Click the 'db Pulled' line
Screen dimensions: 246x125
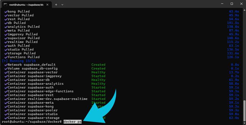17,23
